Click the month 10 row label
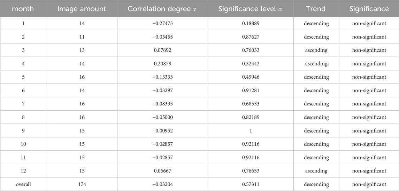Image resolution: width=399 pixels, height=191 pixels. (23, 144)
